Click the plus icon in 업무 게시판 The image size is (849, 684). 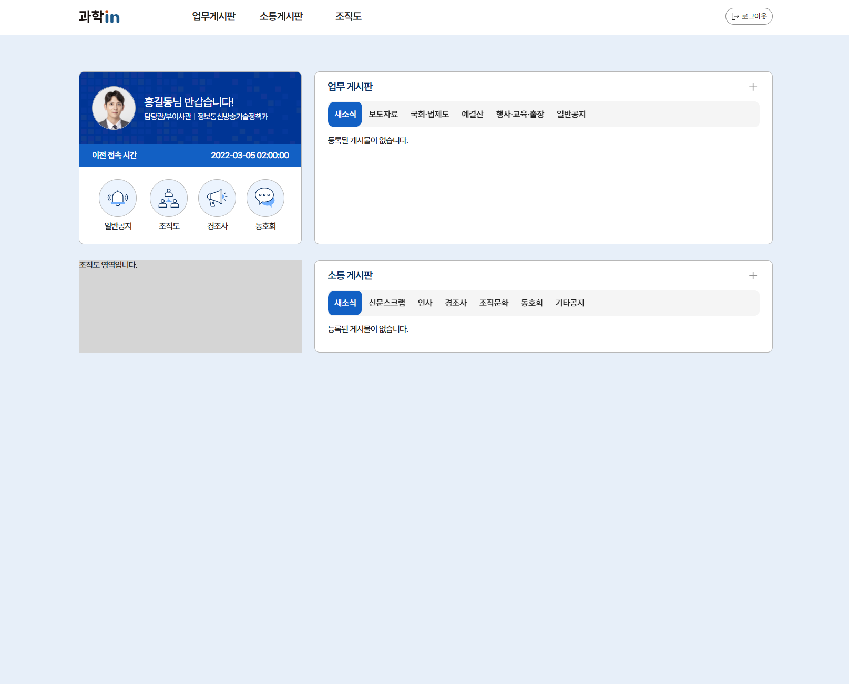[753, 87]
